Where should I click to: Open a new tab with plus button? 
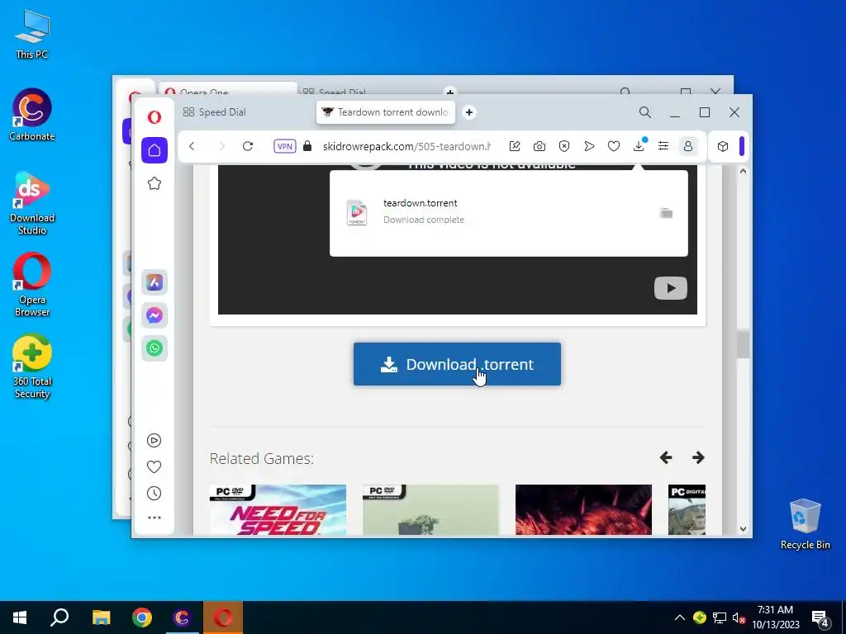click(469, 112)
